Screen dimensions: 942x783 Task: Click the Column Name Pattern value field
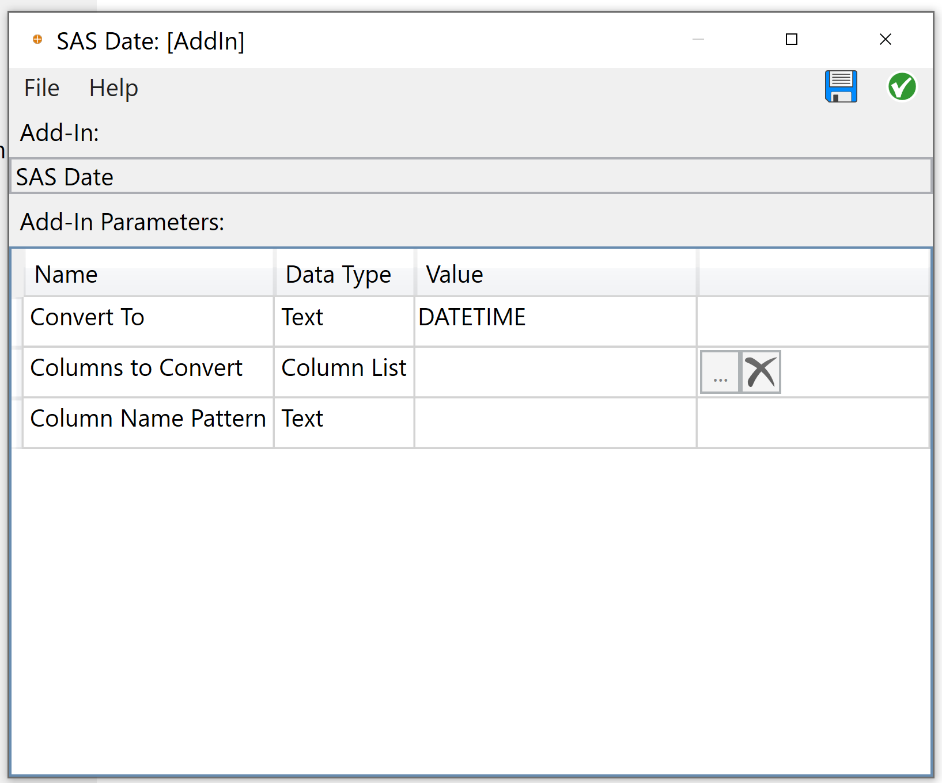pos(553,422)
